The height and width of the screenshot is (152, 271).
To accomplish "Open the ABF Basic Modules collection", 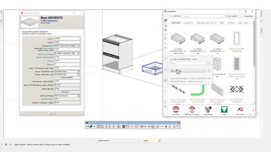I will tap(192, 111).
